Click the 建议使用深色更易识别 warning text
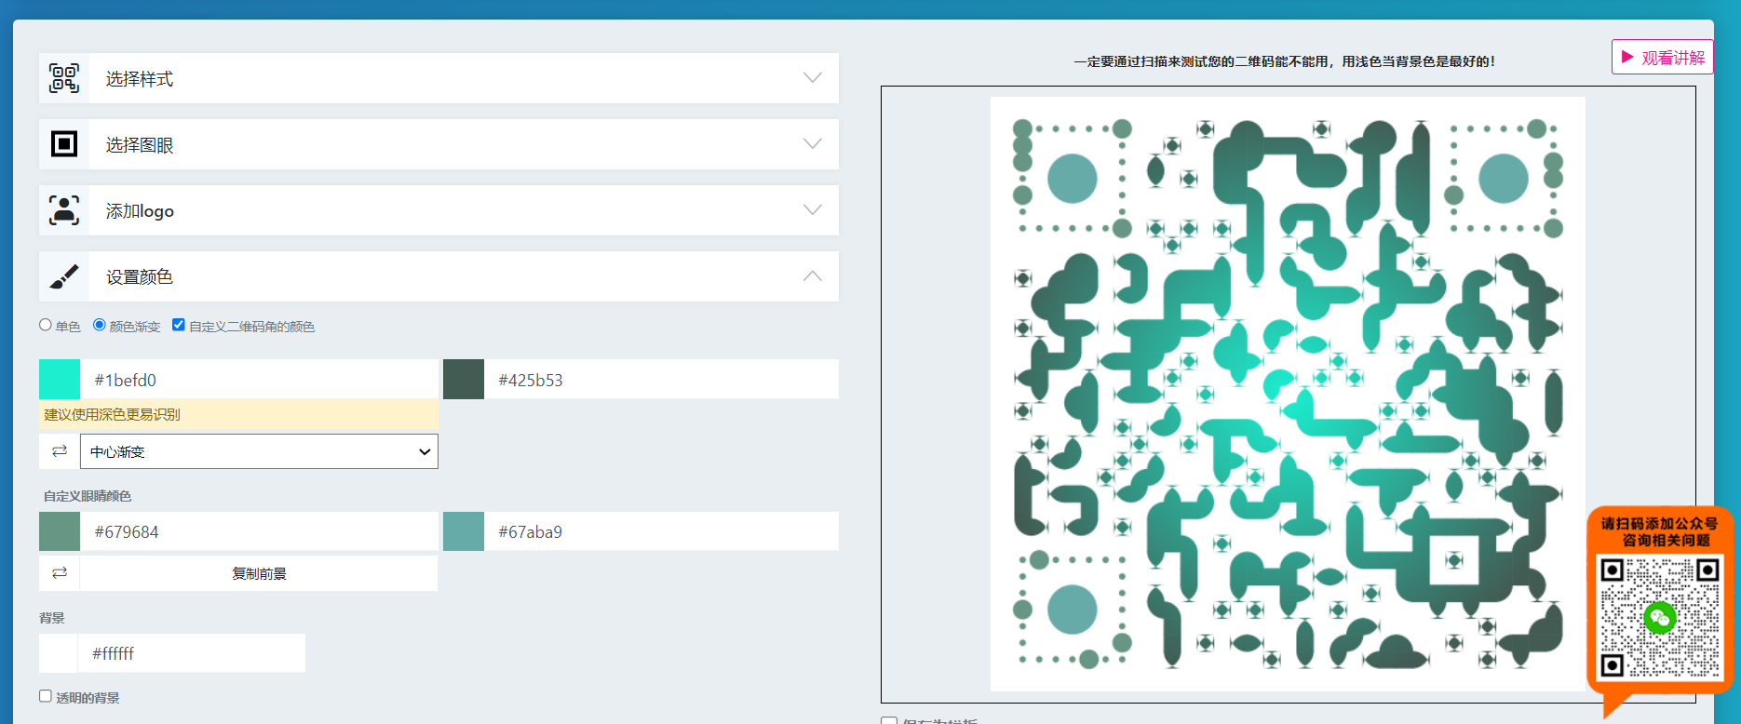Image resolution: width=1741 pixels, height=724 pixels. point(113,414)
